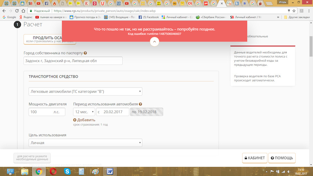Viewport: 313px width, 176px height.
Task: Open the КАБИНЕТ button
Action: (255, 158)
